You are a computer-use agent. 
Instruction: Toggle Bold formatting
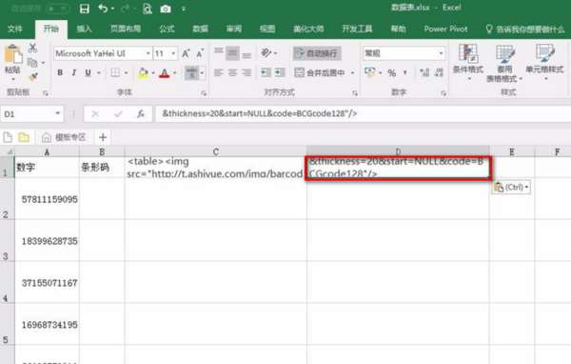point(60,73)
